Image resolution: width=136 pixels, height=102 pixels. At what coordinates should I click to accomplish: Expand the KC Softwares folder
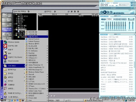(37, 51)
